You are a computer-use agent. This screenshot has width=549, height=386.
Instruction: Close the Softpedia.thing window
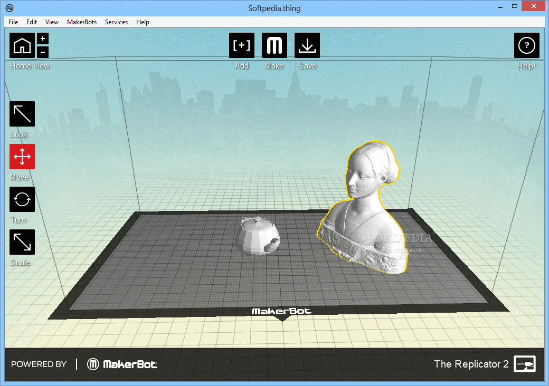534,6
